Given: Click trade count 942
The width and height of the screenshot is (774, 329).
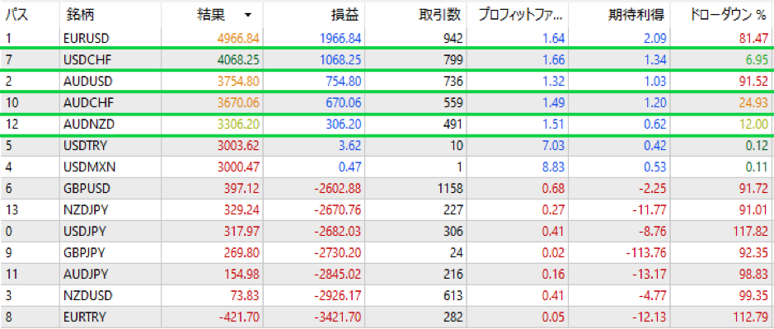Looking at the screenshot, I should tap(453, 38).
